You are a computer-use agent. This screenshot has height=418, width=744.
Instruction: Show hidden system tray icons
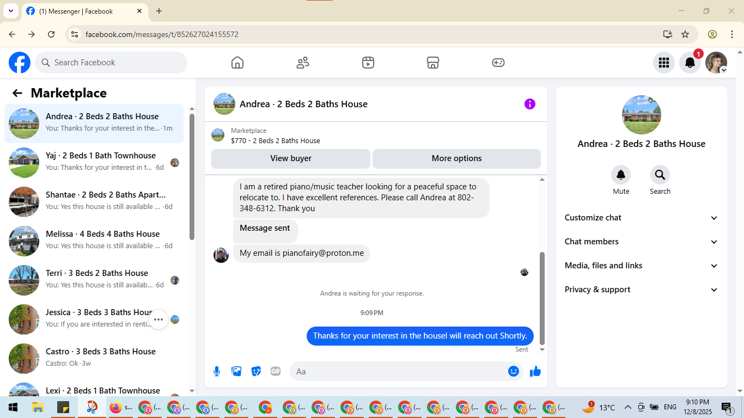pyautogui.click(x=627, y=407)
